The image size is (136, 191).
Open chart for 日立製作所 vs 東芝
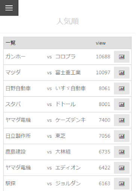(121, 136)
